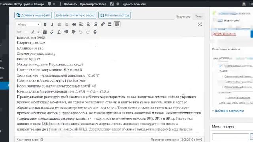
Task: Apply strikethrough formatting
Action: coord(19,32)
